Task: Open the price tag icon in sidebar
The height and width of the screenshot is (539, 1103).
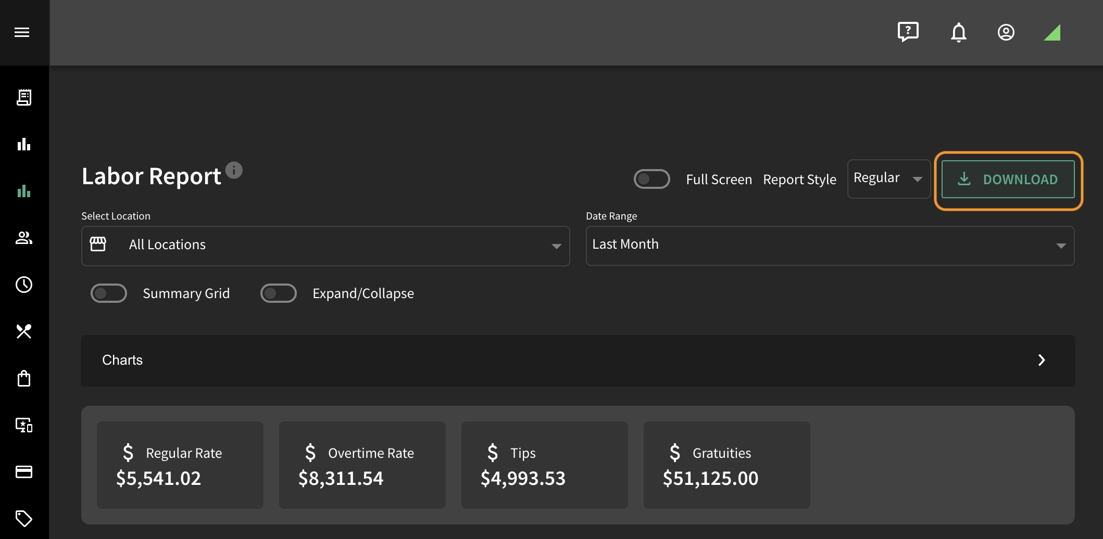Action: click(x=24, y=519)
